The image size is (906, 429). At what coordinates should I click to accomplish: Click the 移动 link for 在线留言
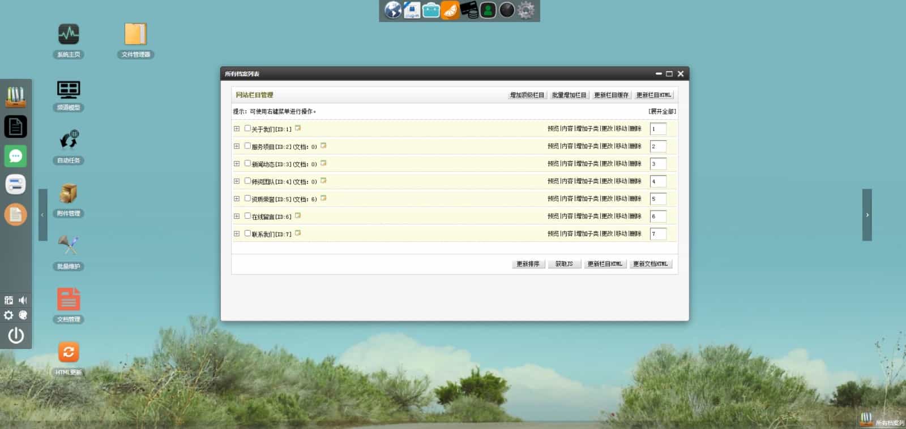[x=622, y=216]
